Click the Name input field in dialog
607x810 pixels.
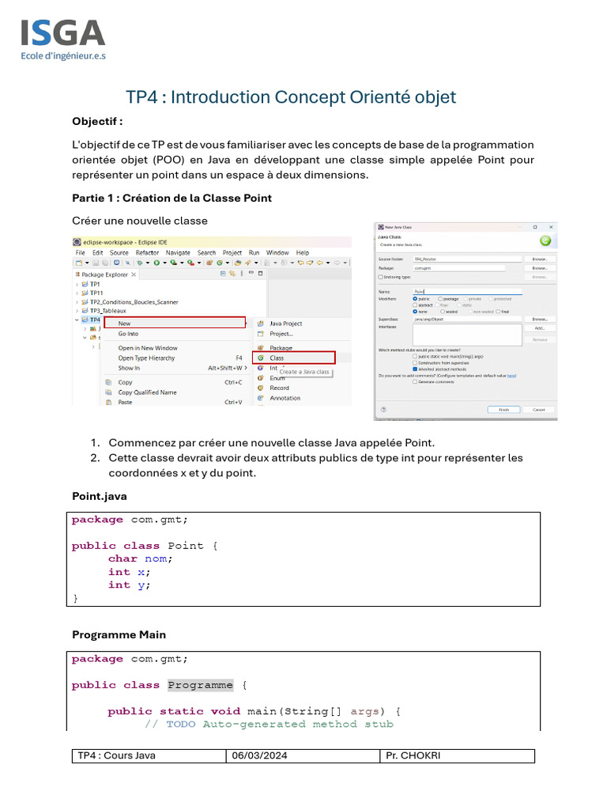click(x=467, y=291)
